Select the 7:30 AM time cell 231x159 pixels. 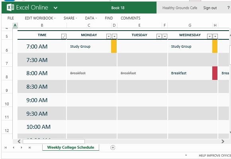(42, 60)
